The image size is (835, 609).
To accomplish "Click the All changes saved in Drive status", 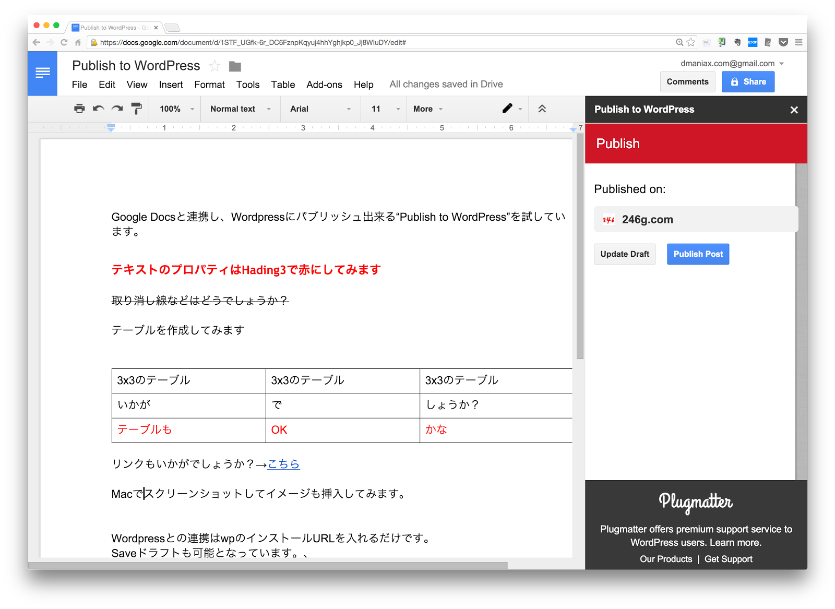I will [x=446, y=85].
